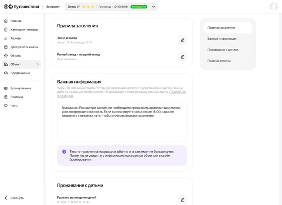Select Правила отмены in right navigation
This screenshot has height=205, width=282.
point(219,61)
